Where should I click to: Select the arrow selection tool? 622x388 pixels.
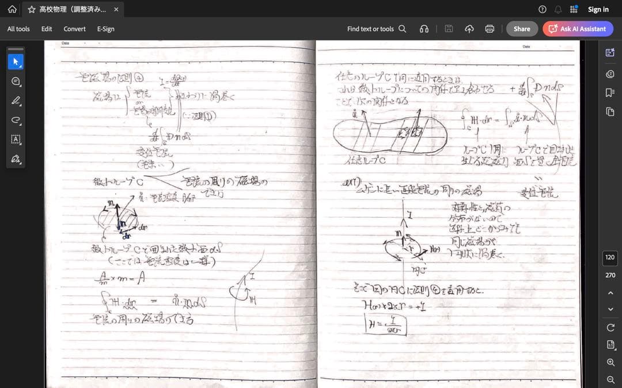pos(16,61)
